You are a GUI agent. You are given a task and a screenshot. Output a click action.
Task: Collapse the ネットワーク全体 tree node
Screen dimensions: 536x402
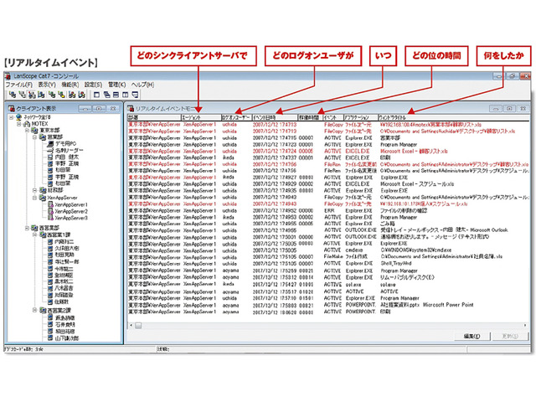(x=12, y=117)
